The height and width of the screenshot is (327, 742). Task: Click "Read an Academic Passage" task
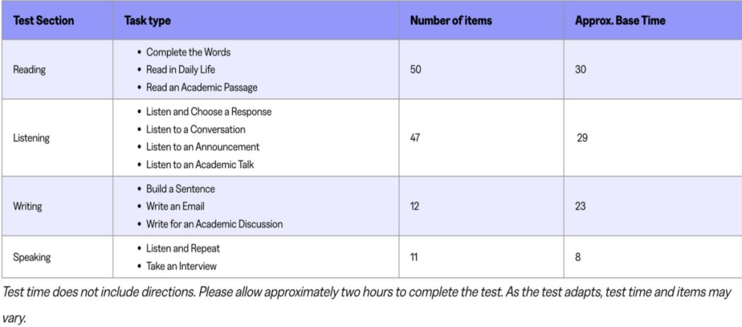tap(201, 88)
